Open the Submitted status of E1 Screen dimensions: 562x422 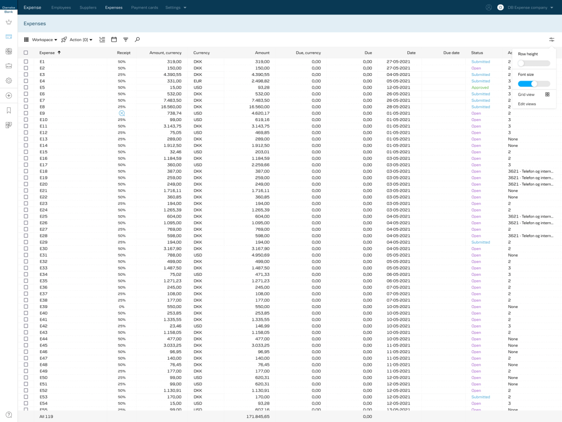[481, 61]
